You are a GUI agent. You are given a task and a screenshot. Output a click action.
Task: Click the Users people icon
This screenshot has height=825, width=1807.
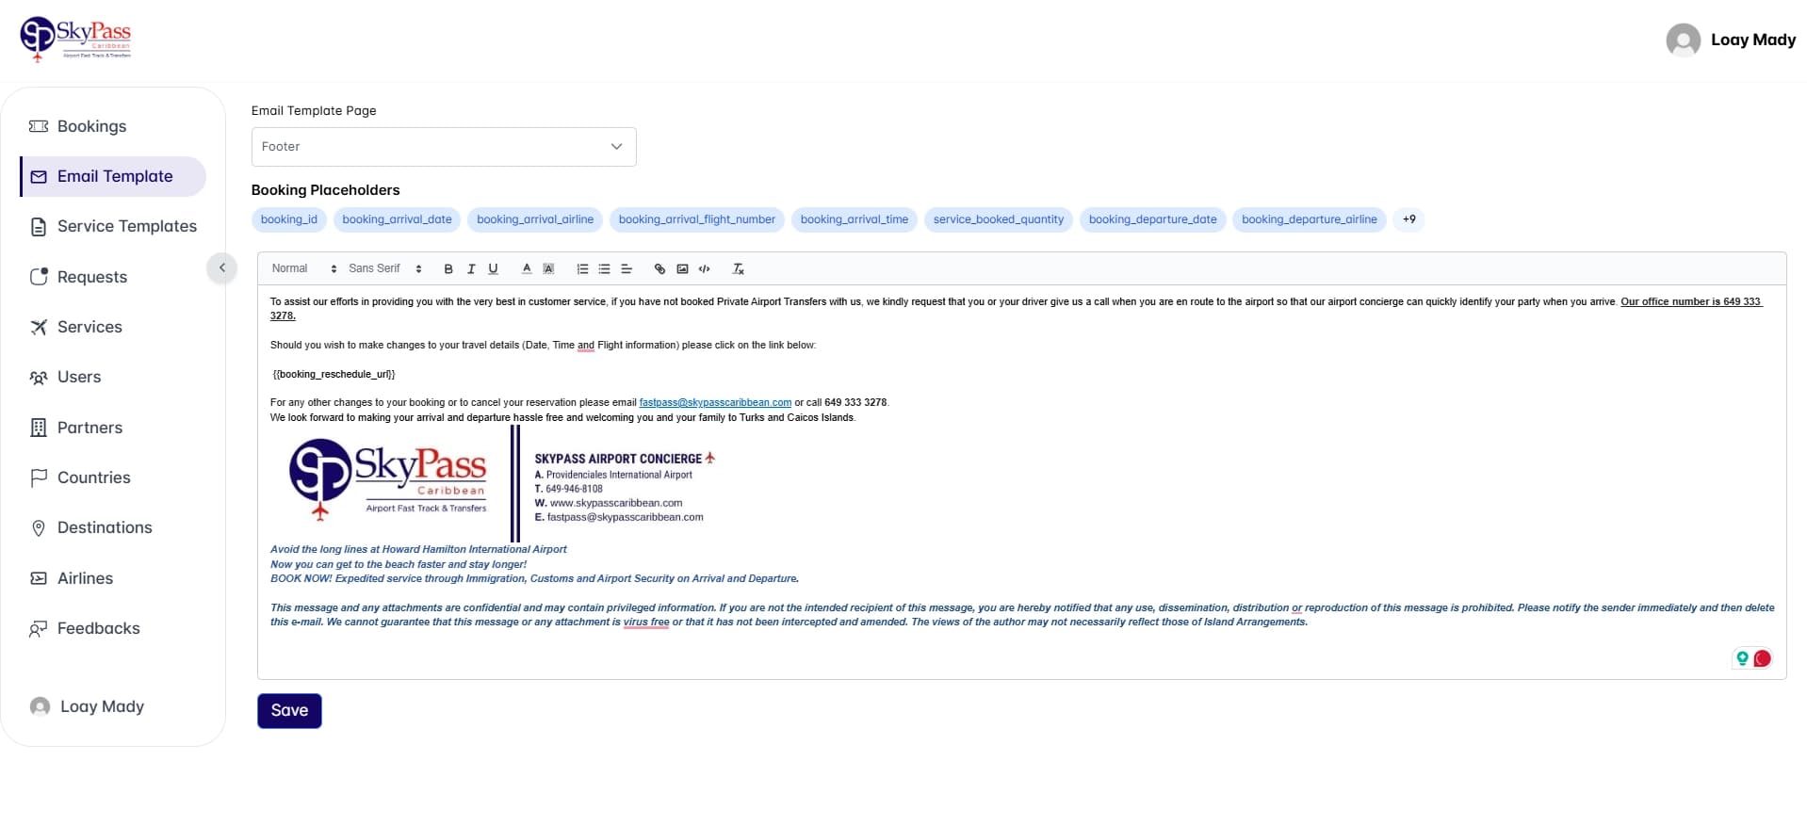coord(39,378)
